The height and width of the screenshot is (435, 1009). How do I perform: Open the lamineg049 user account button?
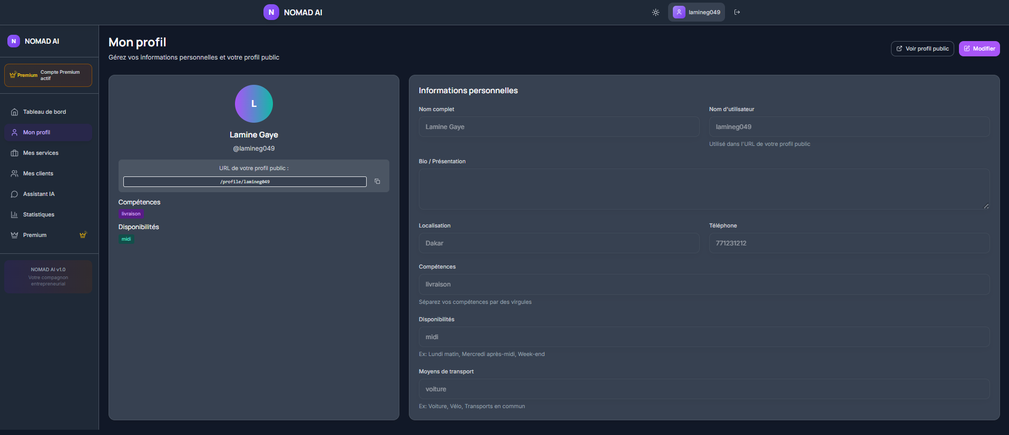click(x=697, y=12)
